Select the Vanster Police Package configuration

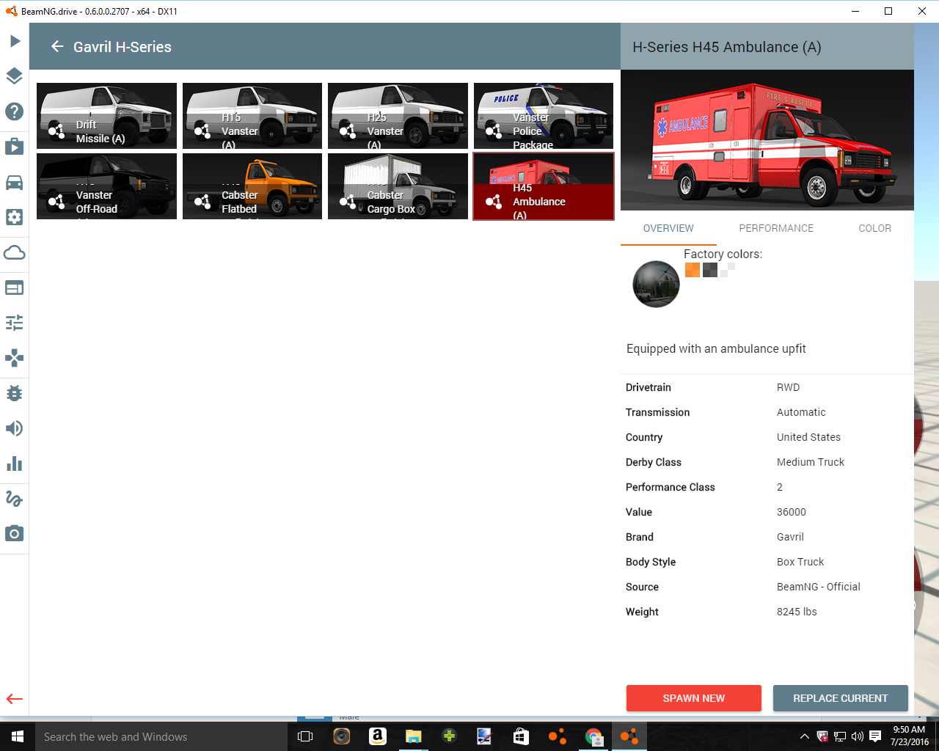pyautogui.click(x=544, y=116)
